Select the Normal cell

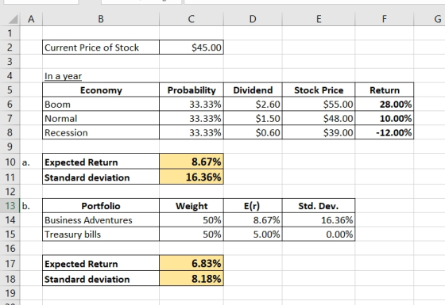[x=101, y=118]
